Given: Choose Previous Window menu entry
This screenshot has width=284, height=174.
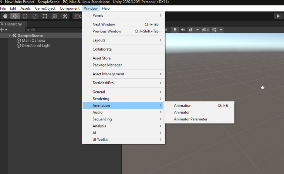Looking at the screenshot, I should point(124,31).
